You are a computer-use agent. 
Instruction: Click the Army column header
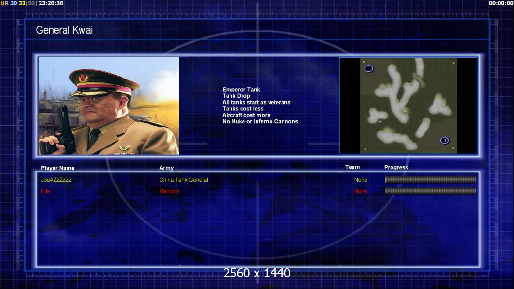[x=166, y=168]
